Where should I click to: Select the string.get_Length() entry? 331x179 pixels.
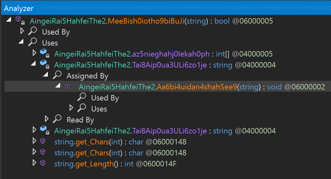pos(115,164)
